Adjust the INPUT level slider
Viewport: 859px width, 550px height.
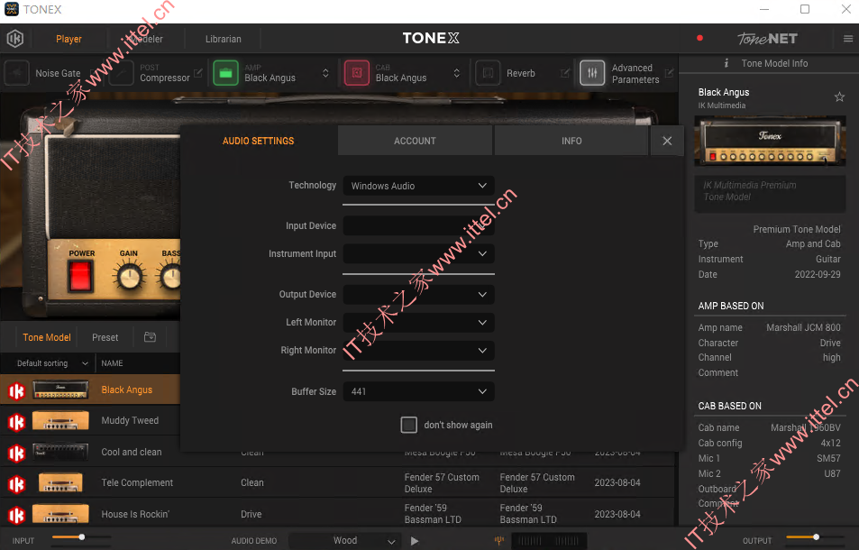point(81,537)
